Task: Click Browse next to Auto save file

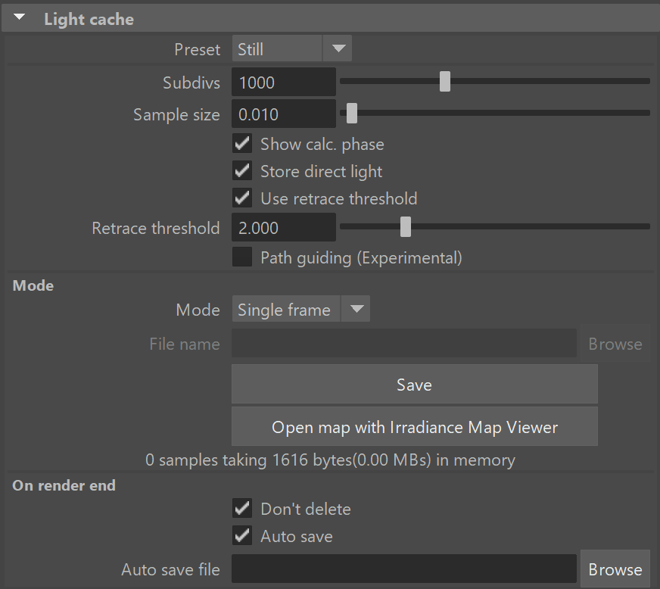Action: [615, 569]
